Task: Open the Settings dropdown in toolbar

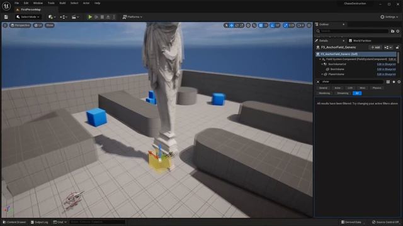Action: point(389,17)
